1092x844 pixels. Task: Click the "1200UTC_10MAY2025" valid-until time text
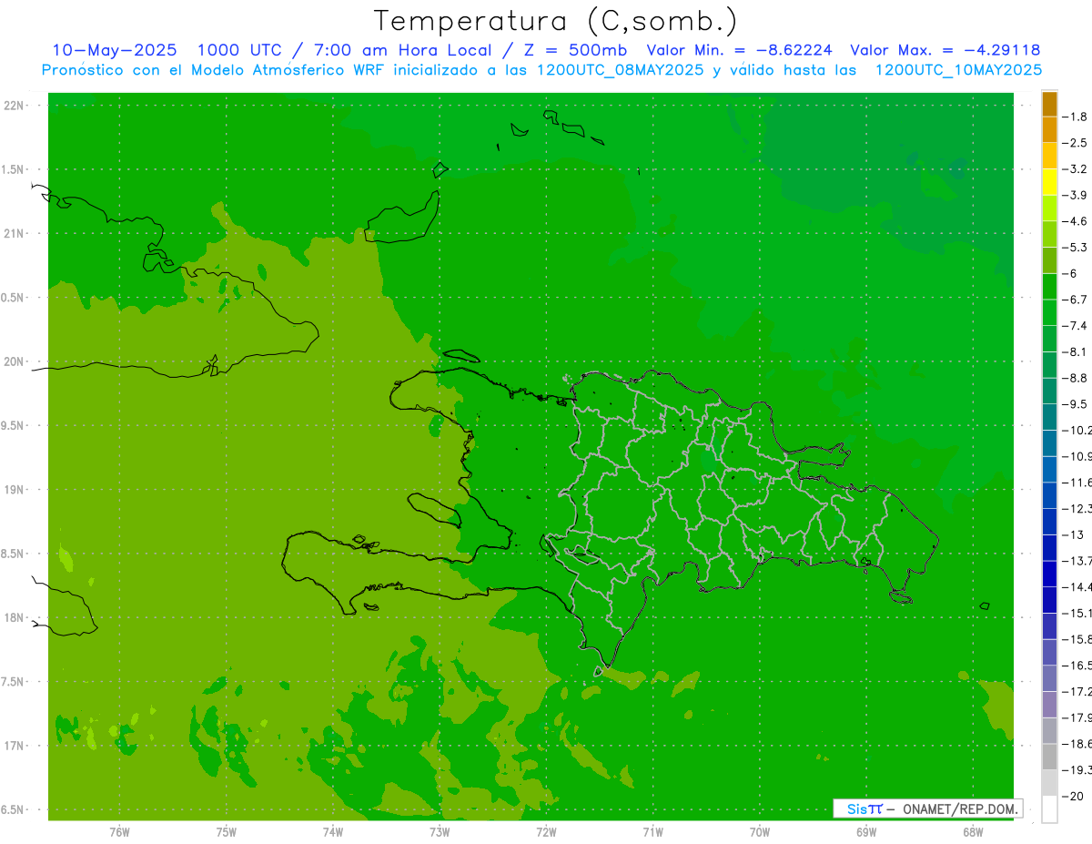(958, 69)
